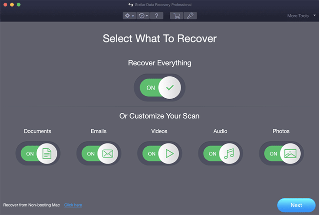Expand the More Tools dropdown
The width and height of the screenshot is (320, 215).
[x=297, y=15]
